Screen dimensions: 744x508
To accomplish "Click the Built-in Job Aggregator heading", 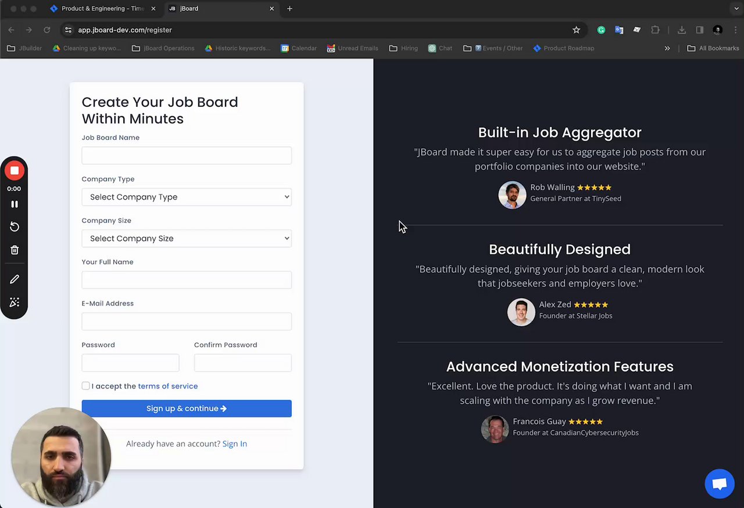I will click(560, 132).
